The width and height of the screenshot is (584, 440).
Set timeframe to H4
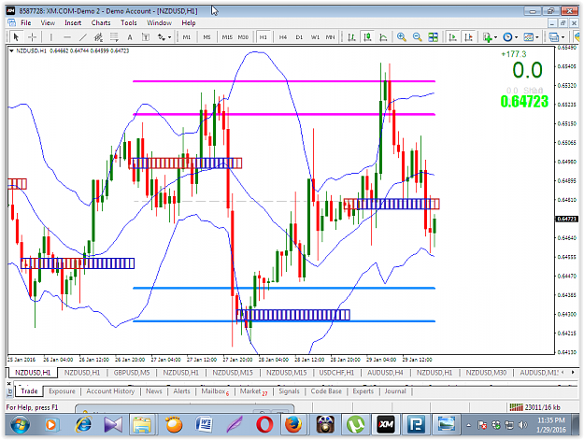click(283, 36)
